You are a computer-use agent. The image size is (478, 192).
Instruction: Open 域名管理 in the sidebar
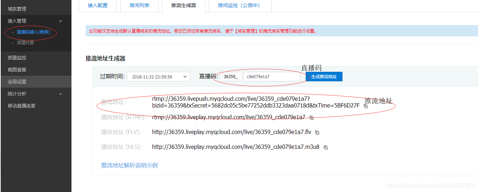[17, 9]
